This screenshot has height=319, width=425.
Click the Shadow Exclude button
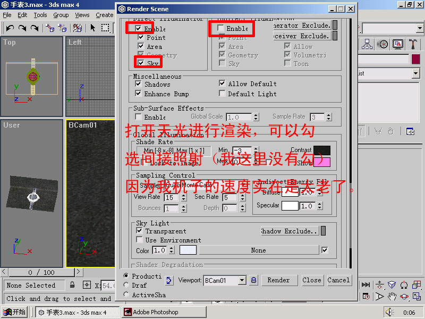(289, 231)
